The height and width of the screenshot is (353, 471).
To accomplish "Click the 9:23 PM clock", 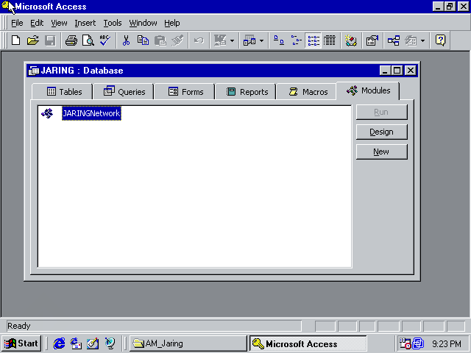I will 447,343.
